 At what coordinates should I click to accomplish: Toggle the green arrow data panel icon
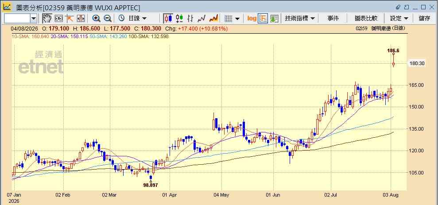[x=274, y=19]
